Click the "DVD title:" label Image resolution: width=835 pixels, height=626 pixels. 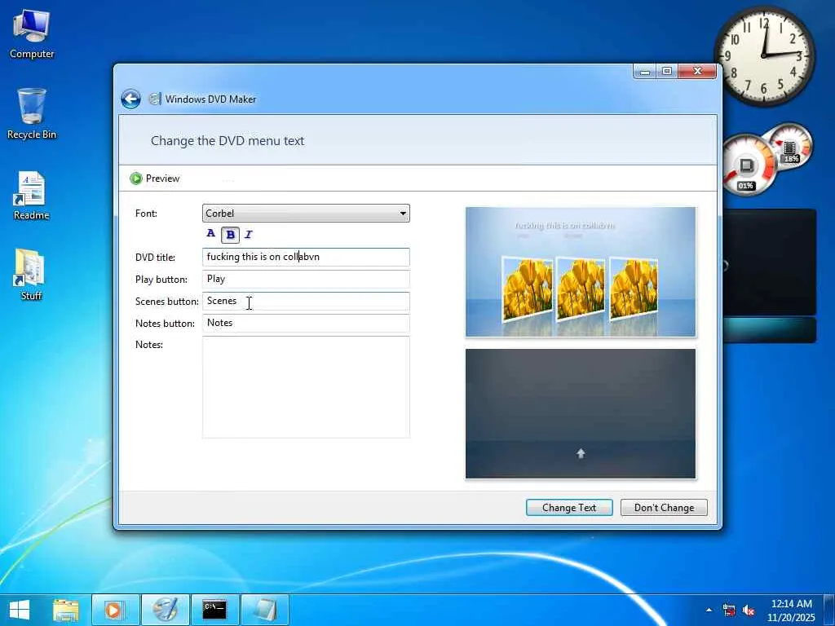click(x=155, y=257)
